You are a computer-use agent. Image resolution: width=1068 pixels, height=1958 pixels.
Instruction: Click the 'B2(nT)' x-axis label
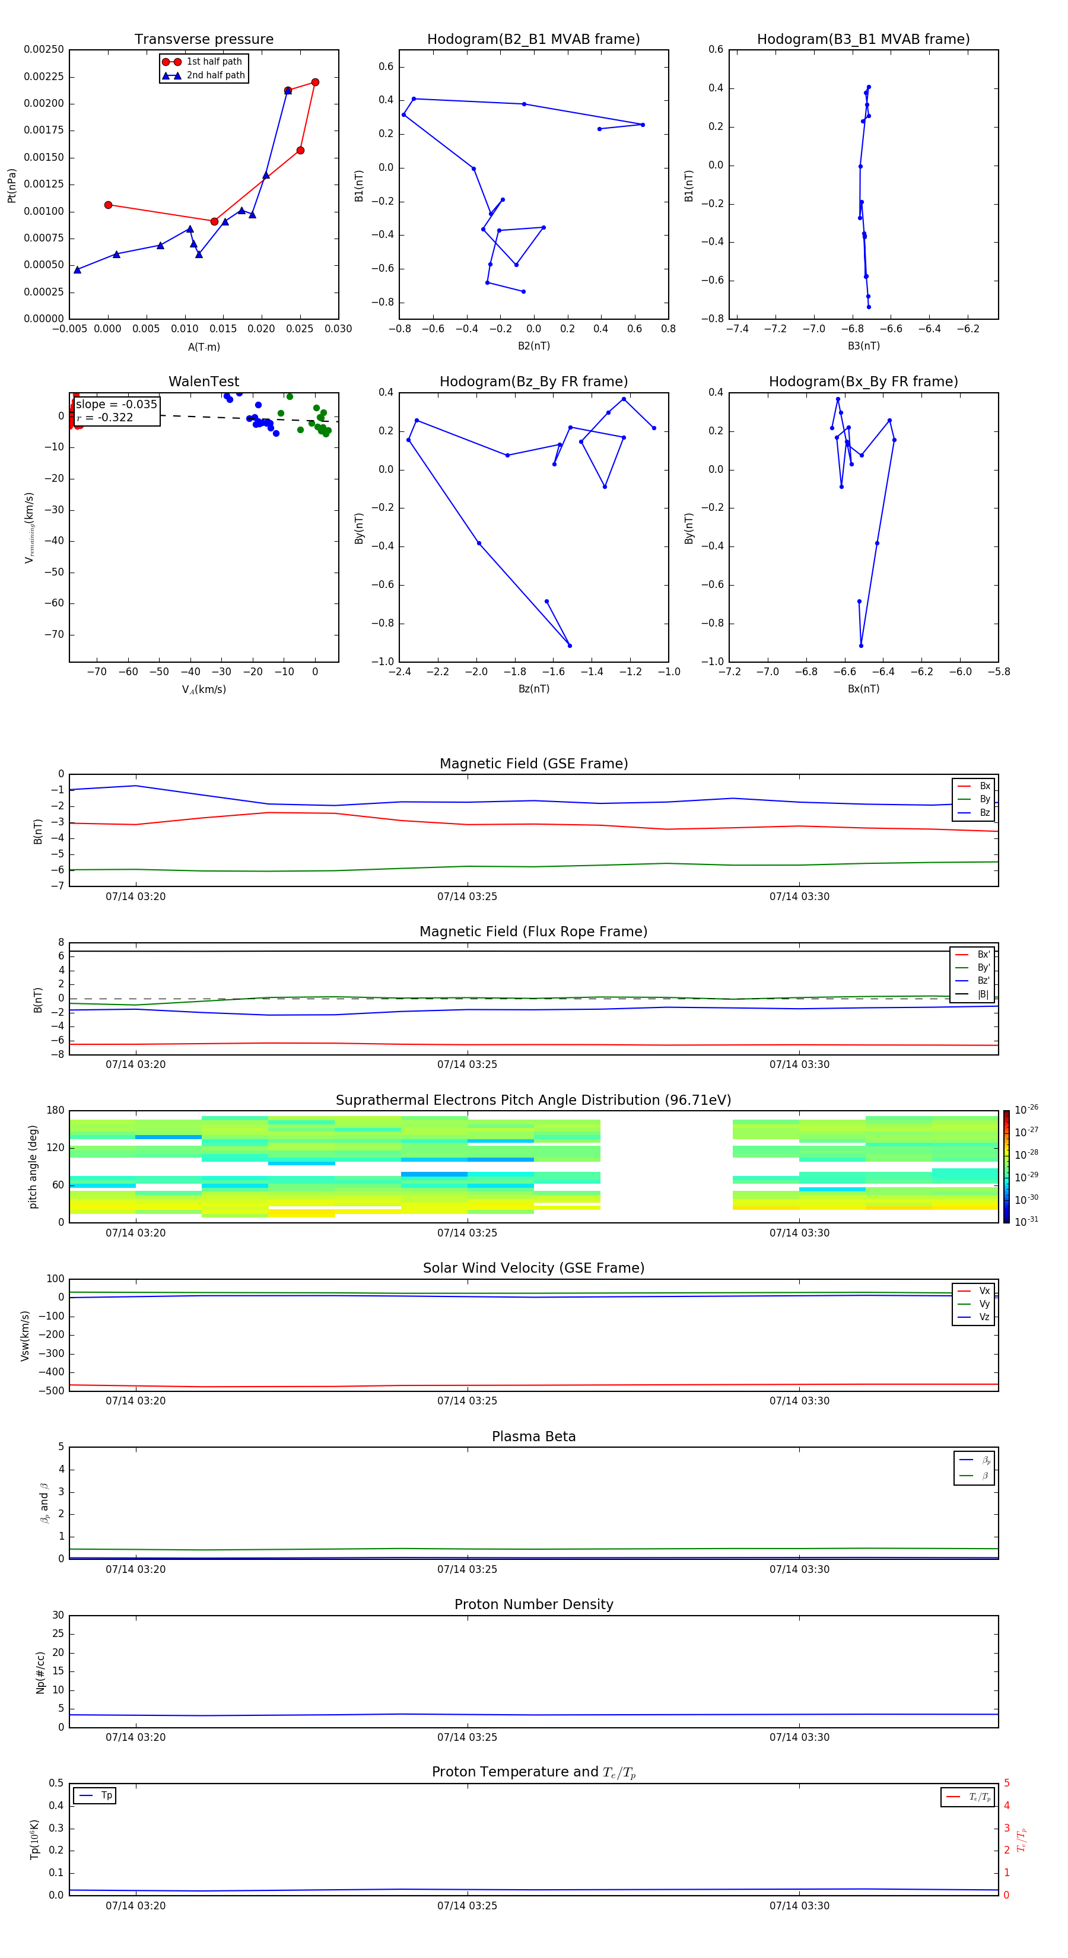pos(533,346)
